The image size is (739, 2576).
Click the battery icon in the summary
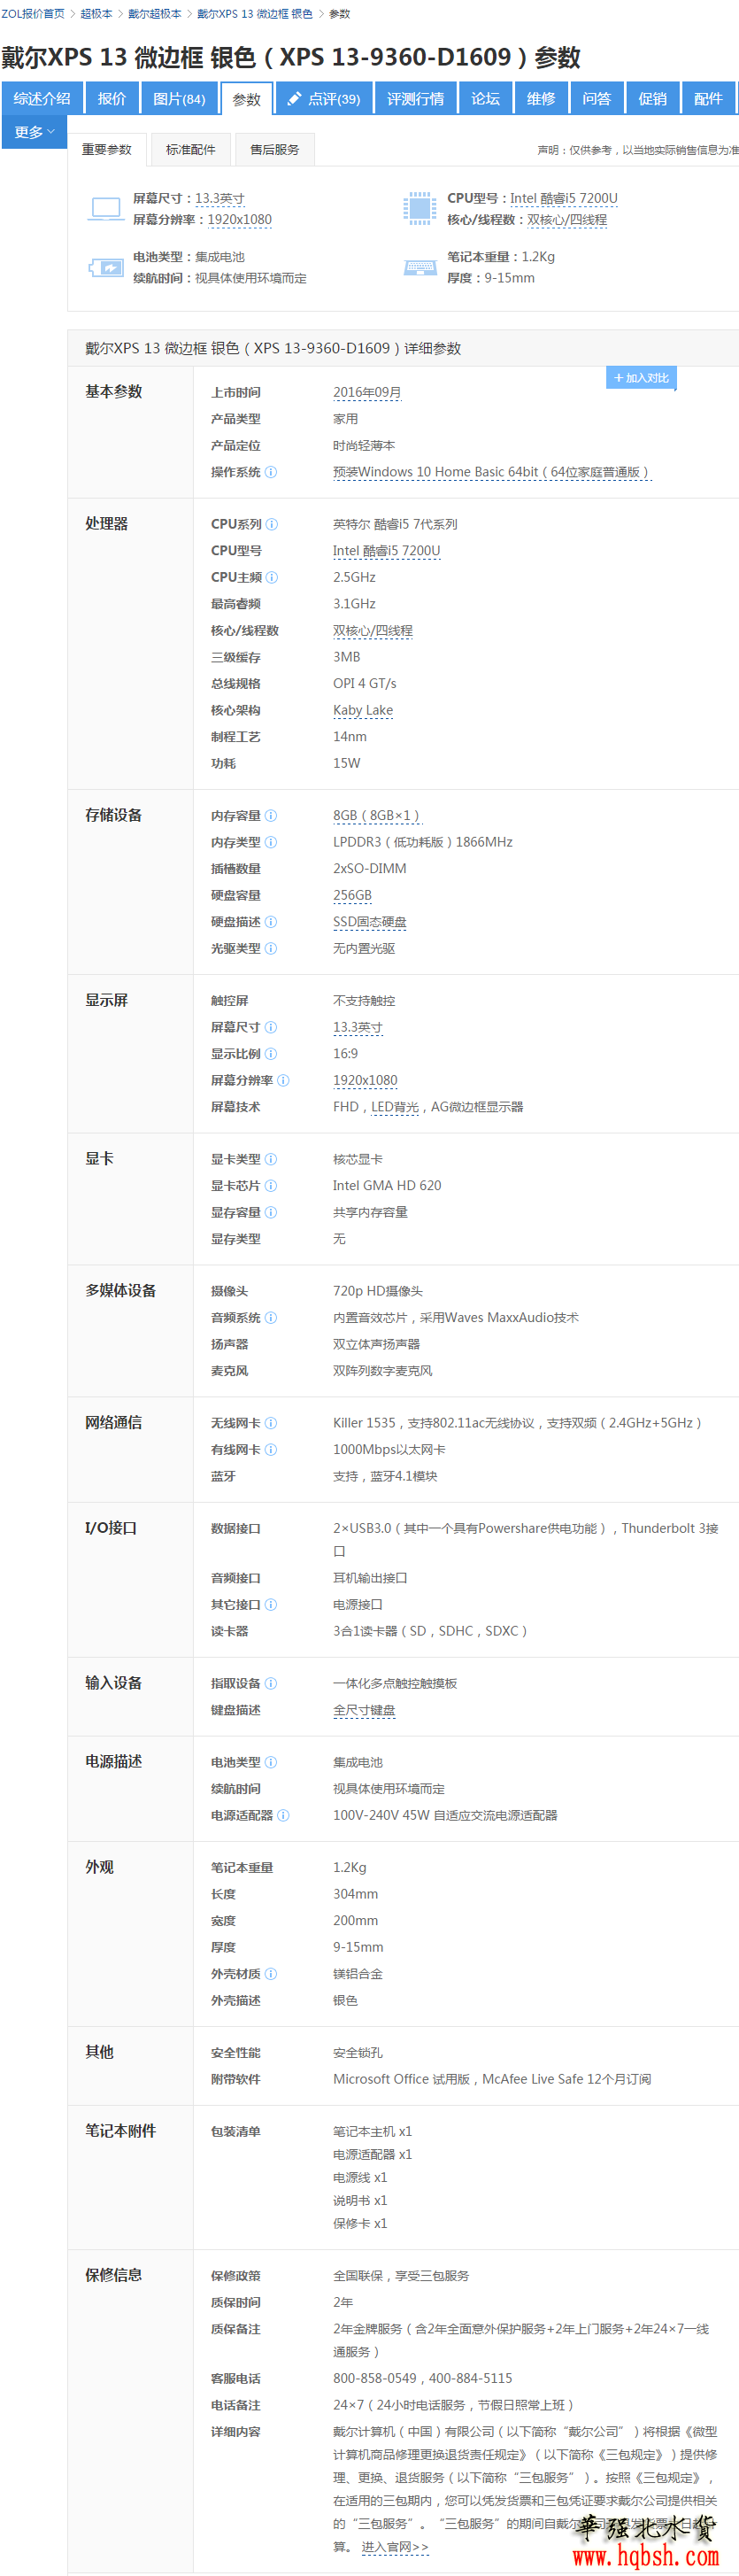click(x=105, y=268)
